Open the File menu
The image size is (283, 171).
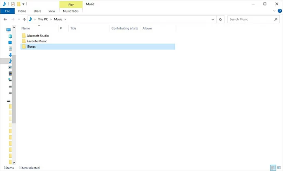tap(7, 11)
